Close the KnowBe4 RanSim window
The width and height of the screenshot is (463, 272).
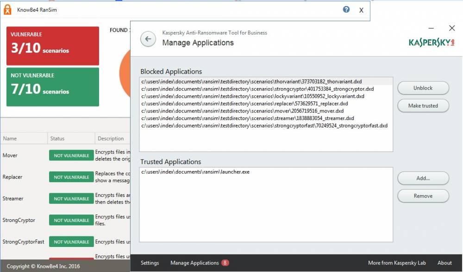361,10
